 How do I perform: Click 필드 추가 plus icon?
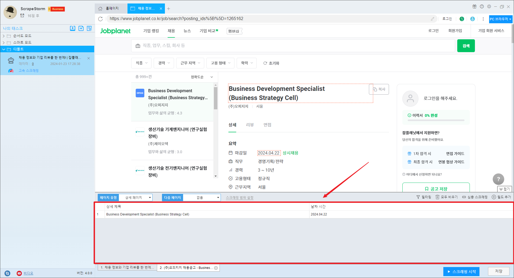494,197
